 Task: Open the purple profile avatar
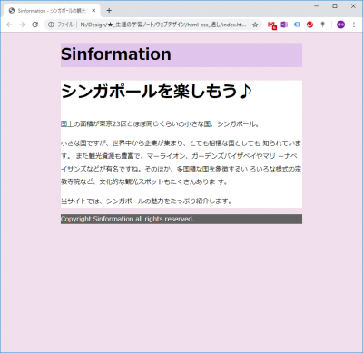(x=340, y=25)
